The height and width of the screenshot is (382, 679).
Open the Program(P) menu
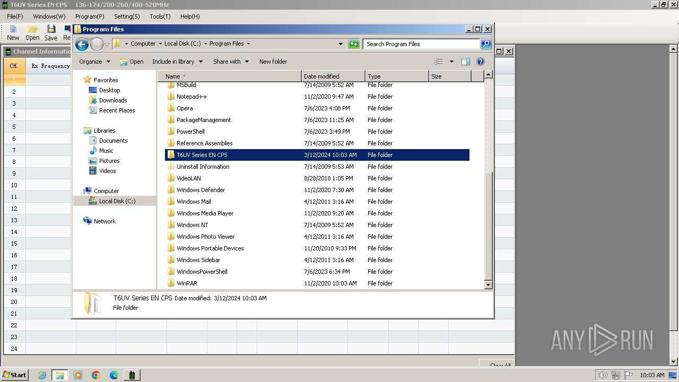(x=90, y=16)
